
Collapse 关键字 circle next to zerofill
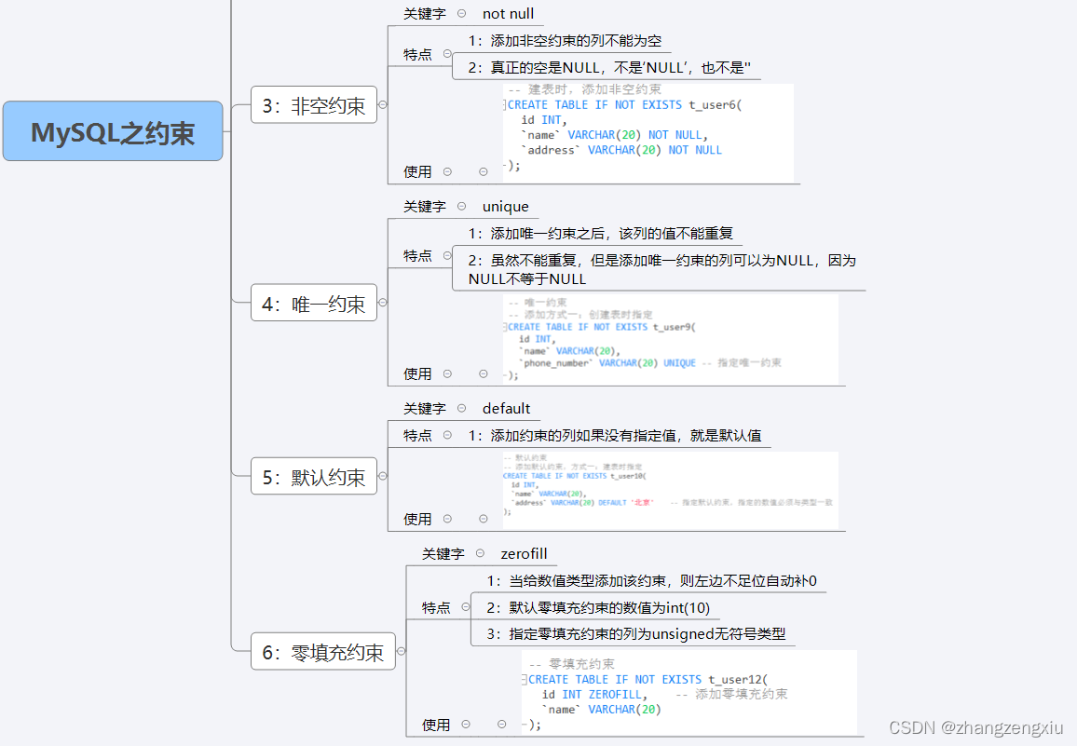click(x=480, y=553)
